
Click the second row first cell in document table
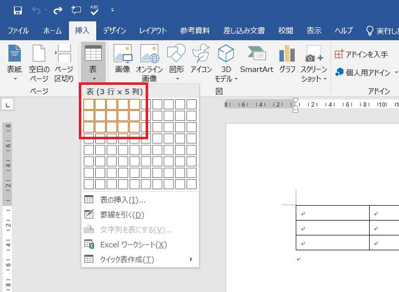333,228
